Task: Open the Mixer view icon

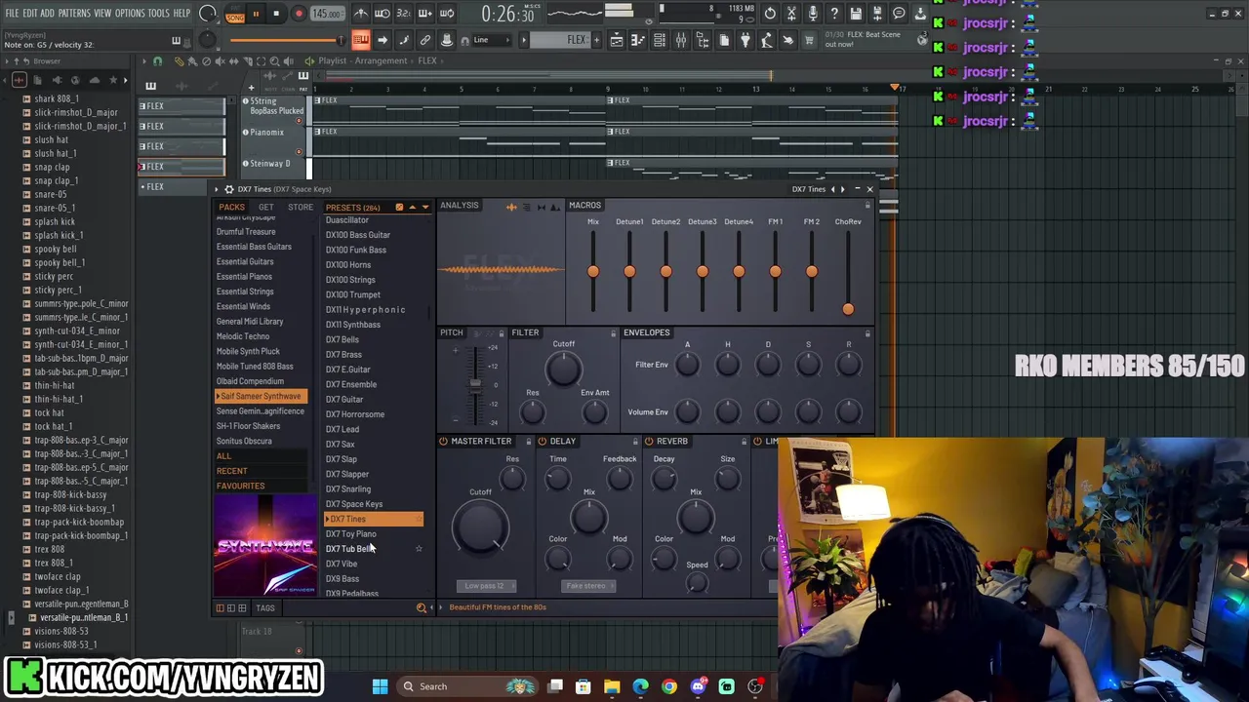Action: (x=681, y=40)
